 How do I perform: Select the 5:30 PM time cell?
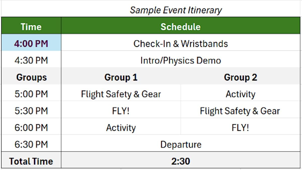pyautogui.click(x=31, y=111)
